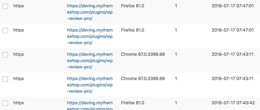Tick the checkbox of the lower 07:47:01 row
The image size is (260, 110).
click(x=5, y=31)
